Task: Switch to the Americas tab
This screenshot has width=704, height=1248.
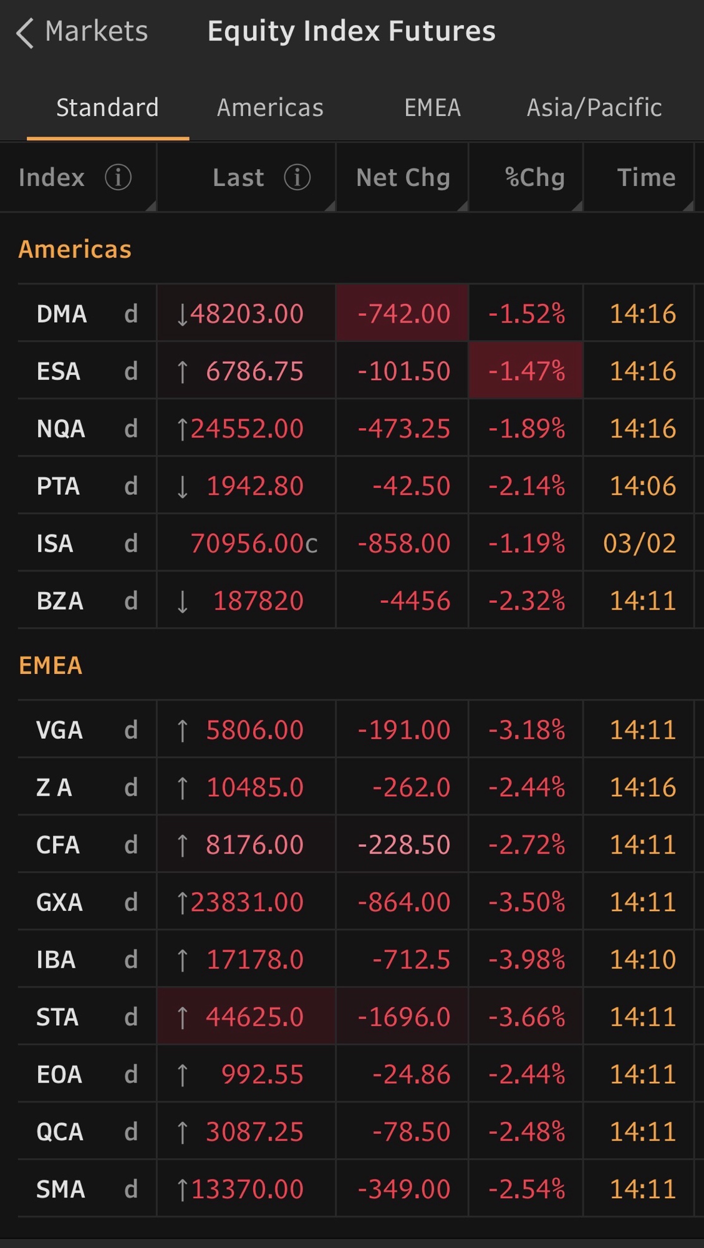Action: coord(270,108)
